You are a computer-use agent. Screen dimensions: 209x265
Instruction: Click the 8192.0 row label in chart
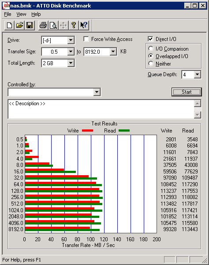[x=16, y=229]
